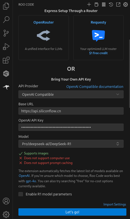Focus the Base URL input field

point(71,111)
